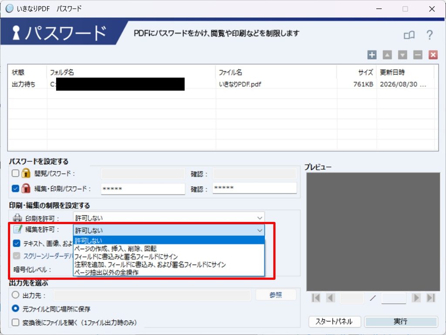
Task: Click the 状態 column header
Action: coord(27,72)
